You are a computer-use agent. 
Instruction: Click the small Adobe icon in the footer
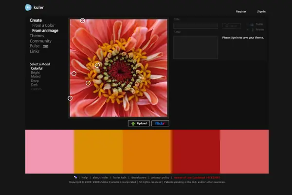pyautogui.click(x=75, y=177)
